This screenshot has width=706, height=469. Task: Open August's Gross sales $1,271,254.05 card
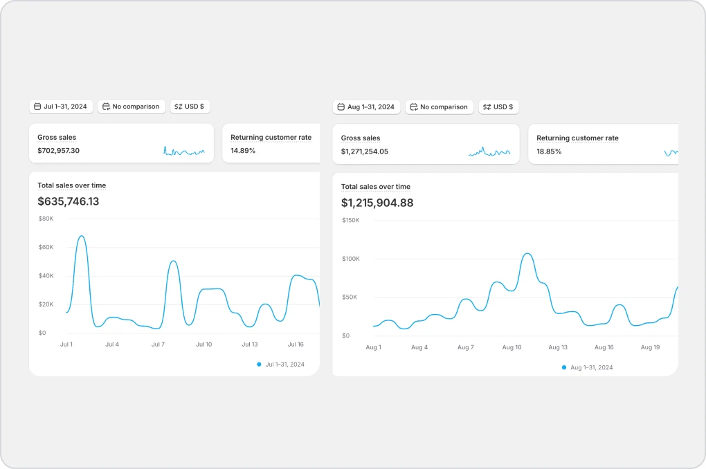pos(425,145)
